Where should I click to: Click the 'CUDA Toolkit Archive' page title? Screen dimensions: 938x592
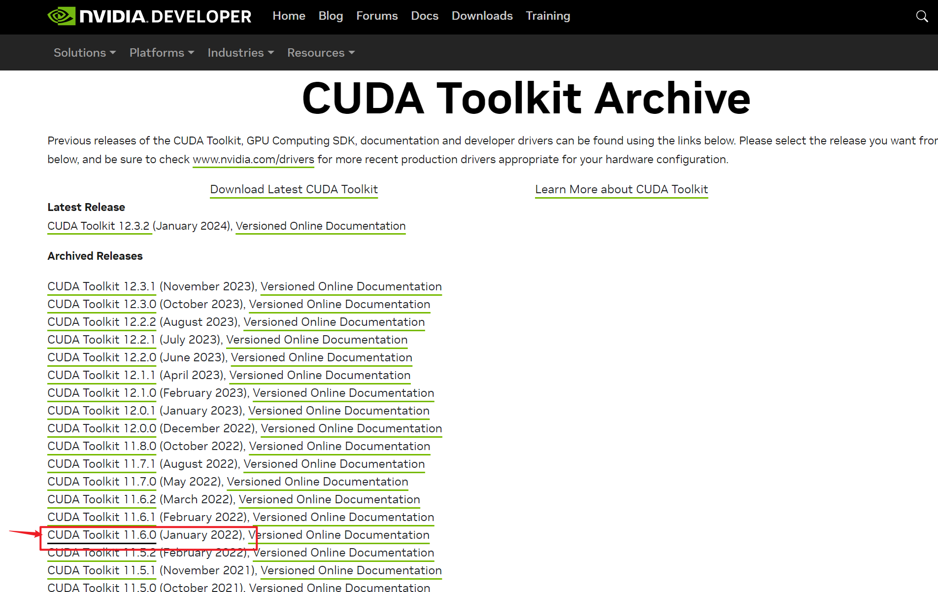point(526,99)
